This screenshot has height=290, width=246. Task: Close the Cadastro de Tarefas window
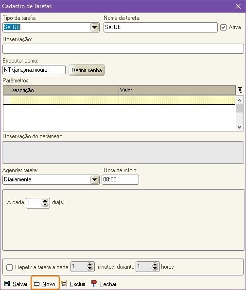(x=238, y=6)
